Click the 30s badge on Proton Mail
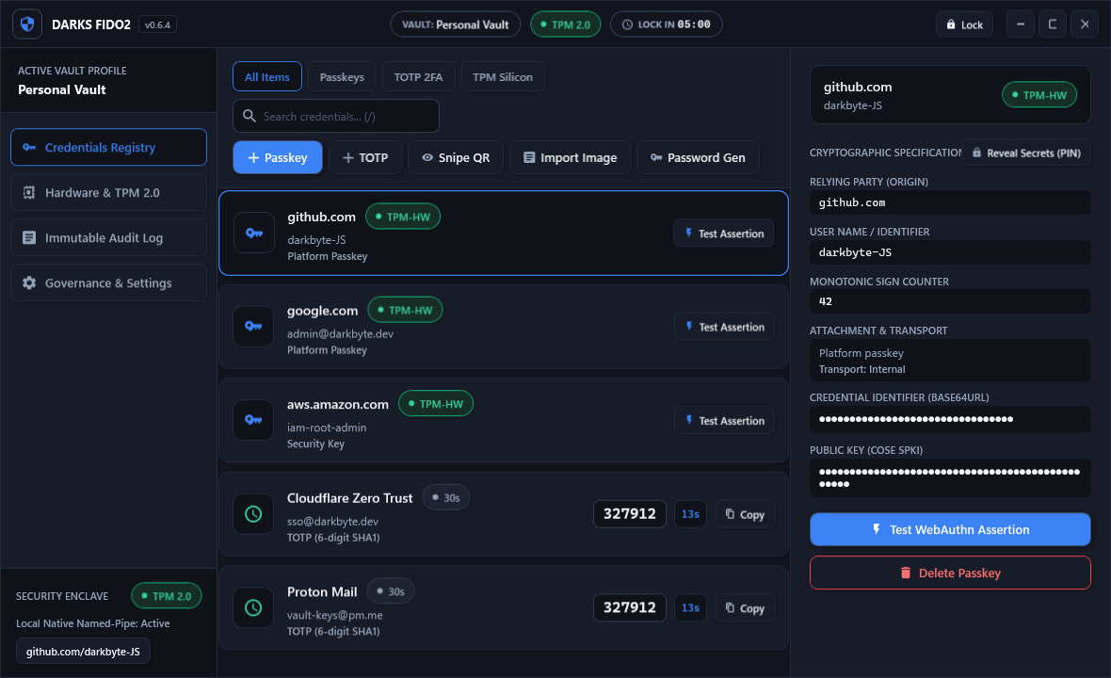 [x=391, y=591]
